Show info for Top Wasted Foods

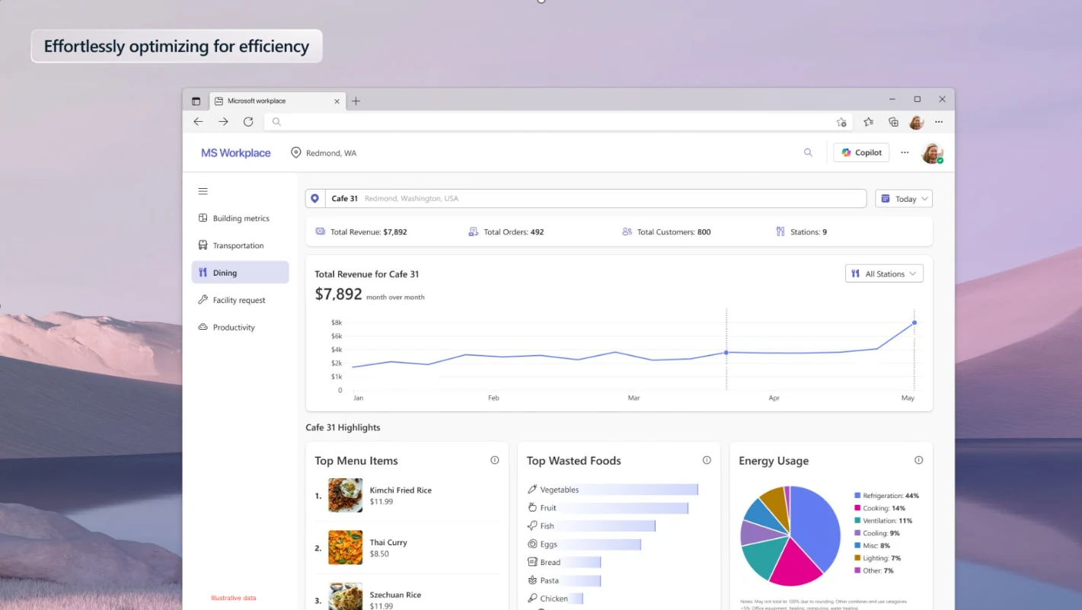707,460
